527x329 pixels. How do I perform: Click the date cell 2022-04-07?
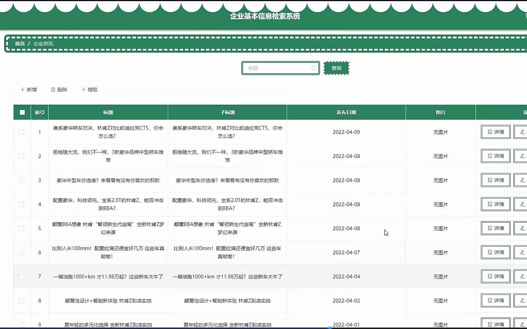point(346,252)
